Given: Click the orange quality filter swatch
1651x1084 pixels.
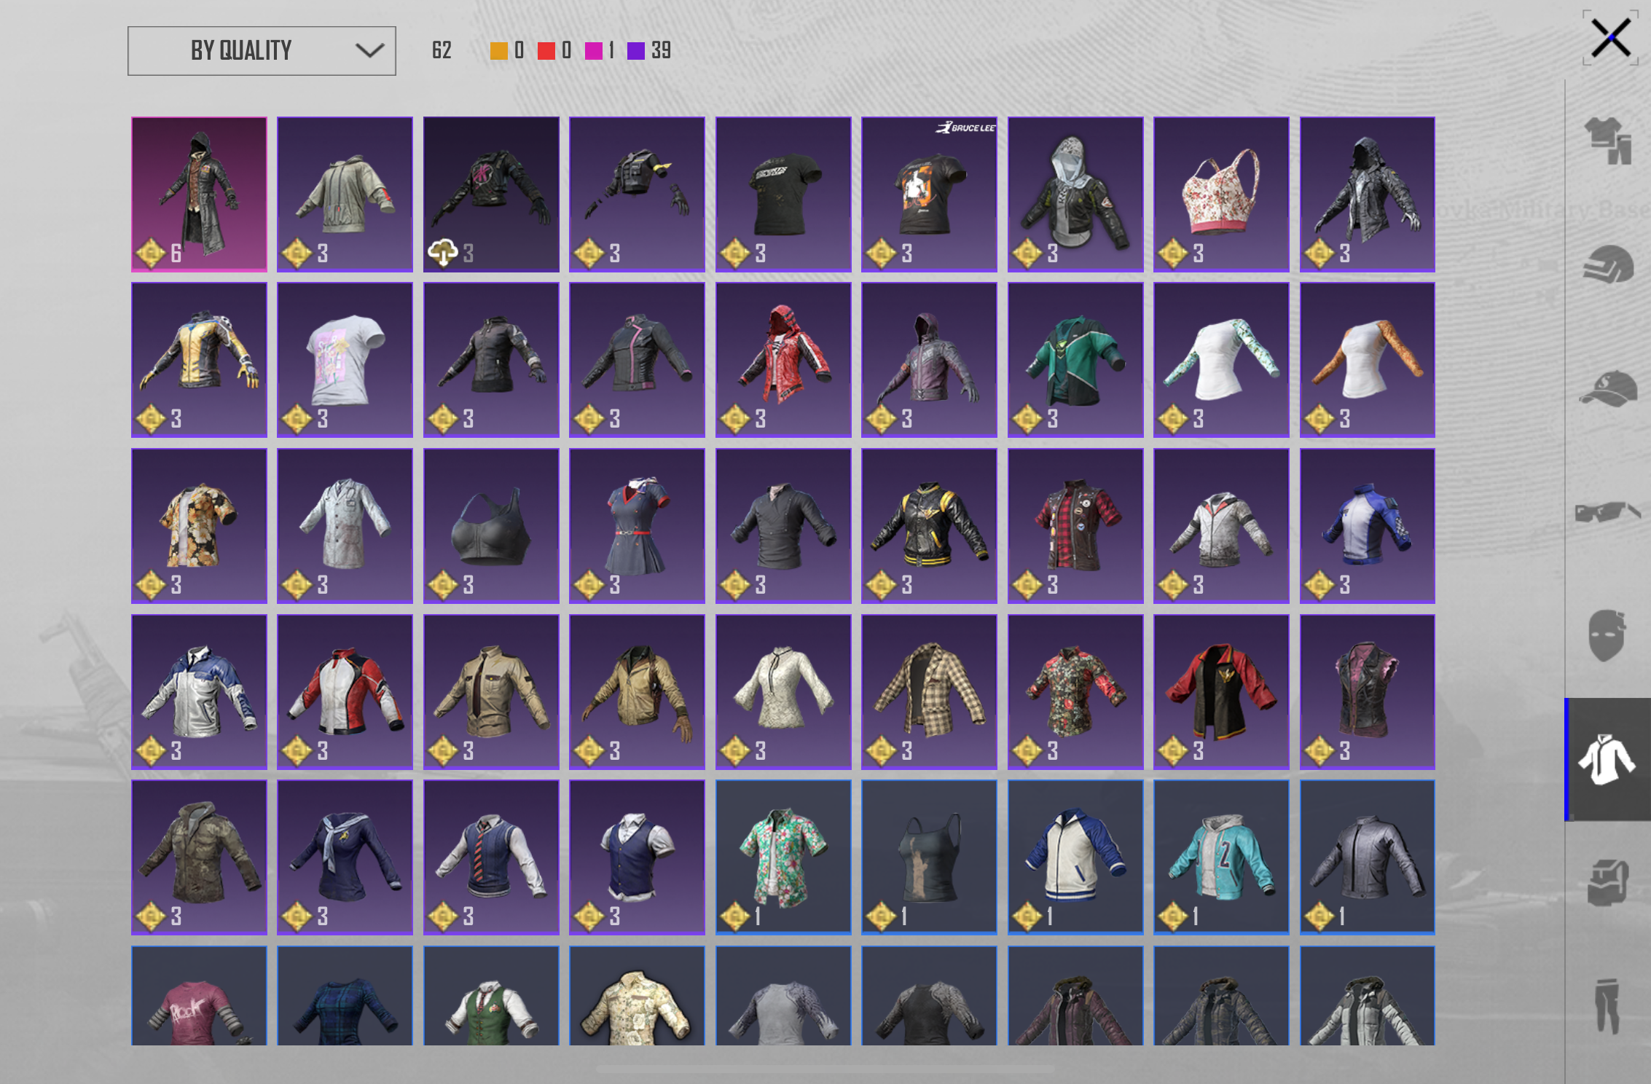Looking at the screenshot, I should [x=499, y=50].
